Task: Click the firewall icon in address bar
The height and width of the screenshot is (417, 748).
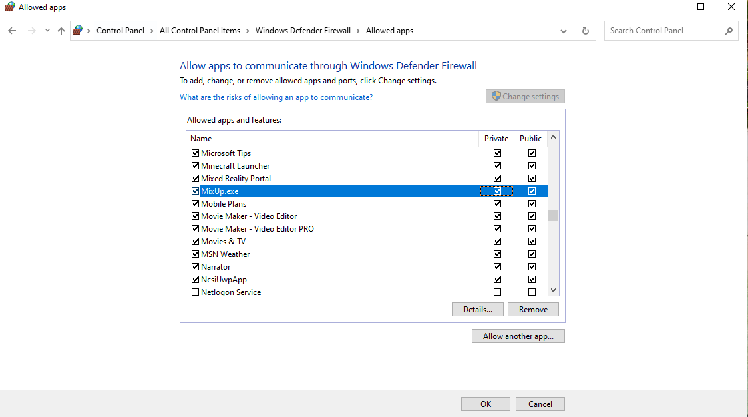Action: pyautogui.click(x=77, y=31)
